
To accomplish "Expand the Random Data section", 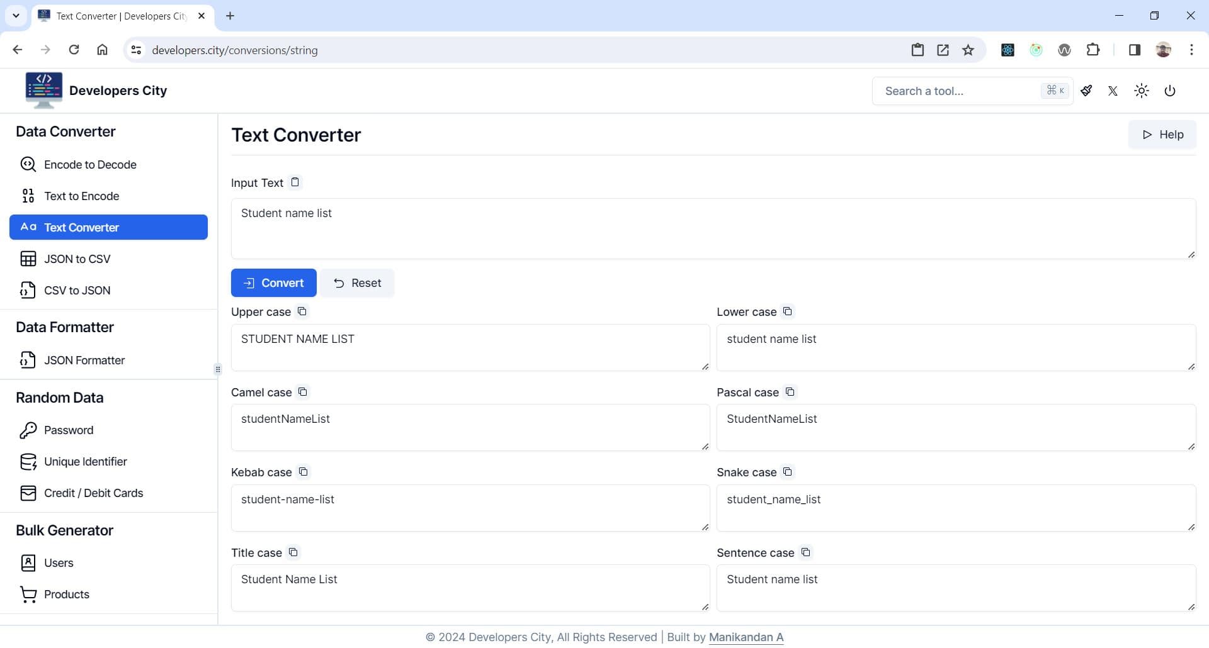I will [60, 398].
